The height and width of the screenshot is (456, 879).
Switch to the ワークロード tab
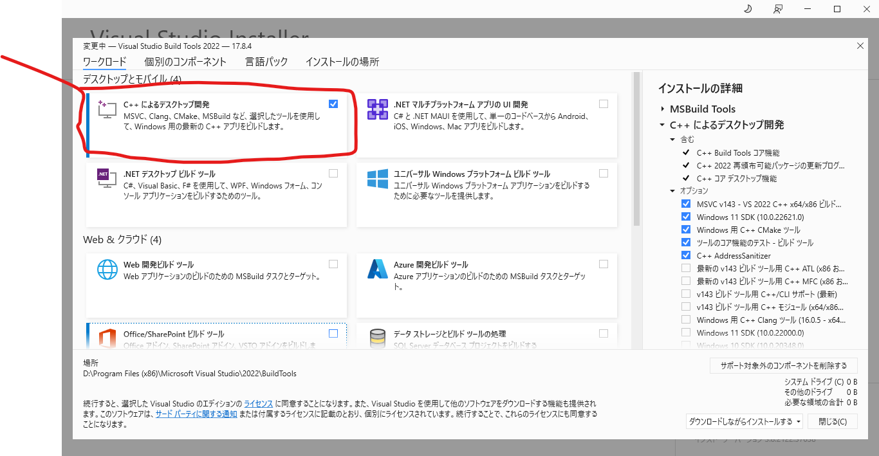(x=104, y=62)
